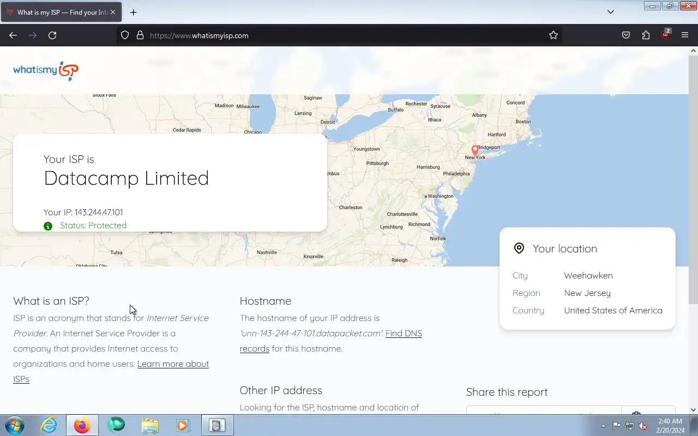Open the media player taskbar icon
Viewport: 698px width, 436px height.
(183, 425)
